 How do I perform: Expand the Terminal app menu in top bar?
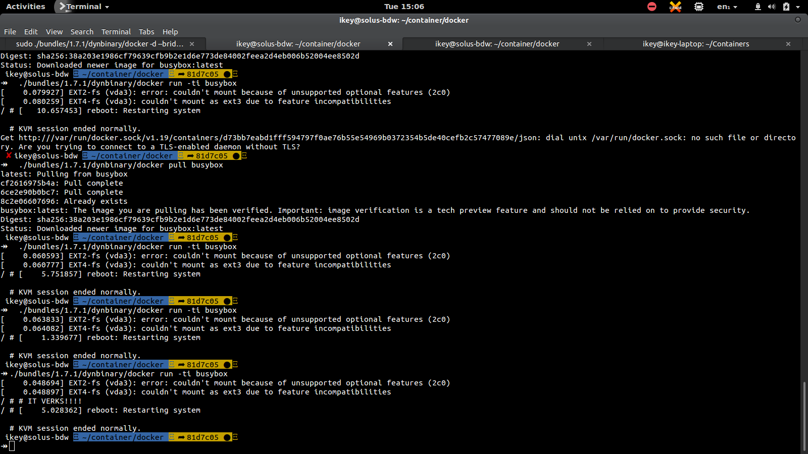83,7
